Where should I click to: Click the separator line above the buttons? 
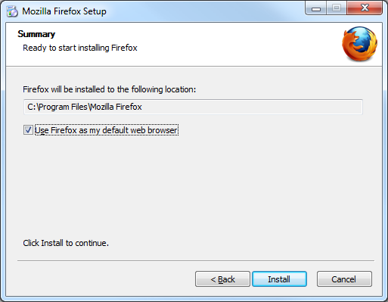point(196,260)
